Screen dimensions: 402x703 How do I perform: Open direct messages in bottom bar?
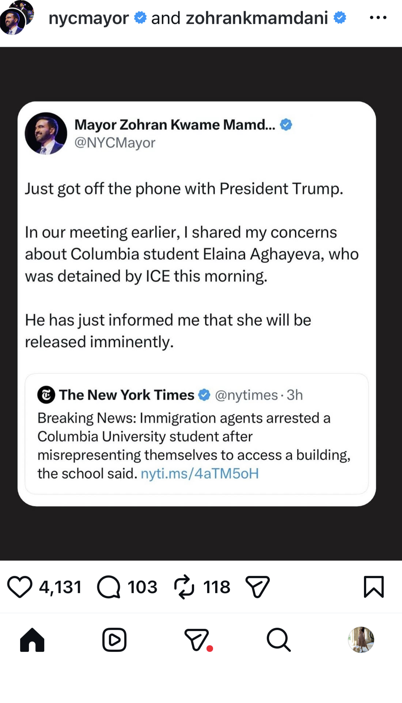(x=197, y=640)
